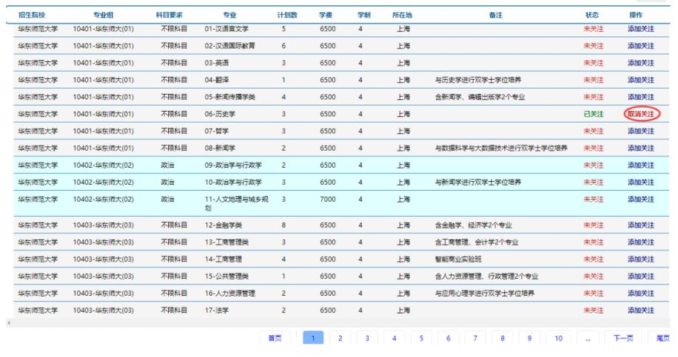The height and width of the screenshot is (357, 678).
Task: Click 添加关注 for 05-新闻传播学类
Action: click(641, 97)
